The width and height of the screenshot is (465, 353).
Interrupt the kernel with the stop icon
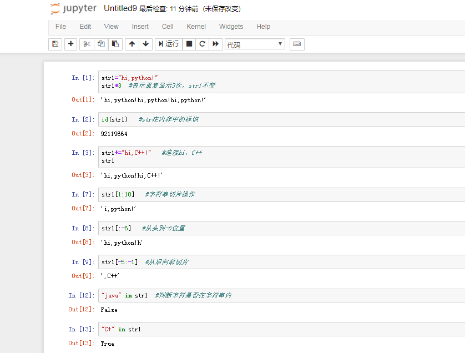tap(188, 44)
